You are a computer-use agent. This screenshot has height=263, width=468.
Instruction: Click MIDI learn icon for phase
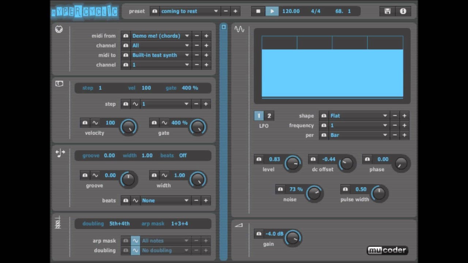click(367, 159)
